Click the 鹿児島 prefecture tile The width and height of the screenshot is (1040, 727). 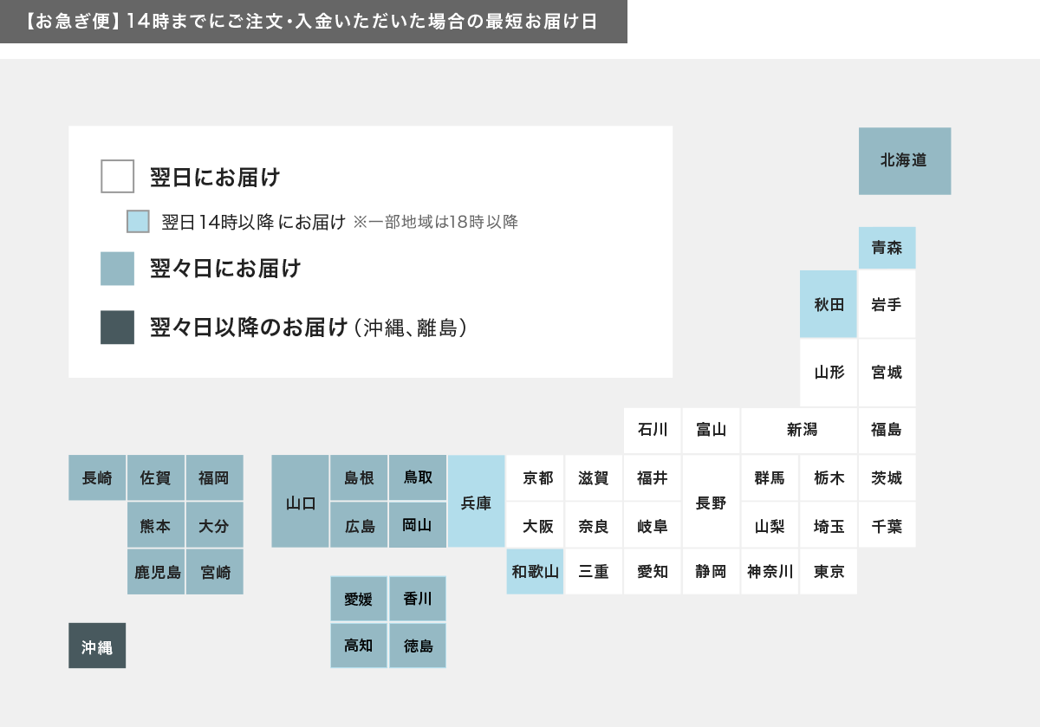[x=156, y=572]
